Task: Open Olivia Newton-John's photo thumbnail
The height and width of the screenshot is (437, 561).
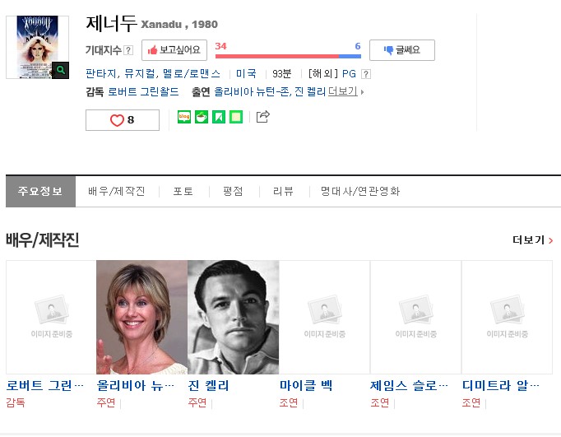Action: [141, 317]
